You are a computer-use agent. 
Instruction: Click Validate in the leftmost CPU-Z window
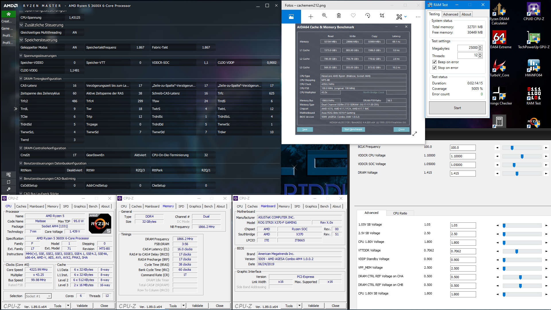(x=82, y=306)
